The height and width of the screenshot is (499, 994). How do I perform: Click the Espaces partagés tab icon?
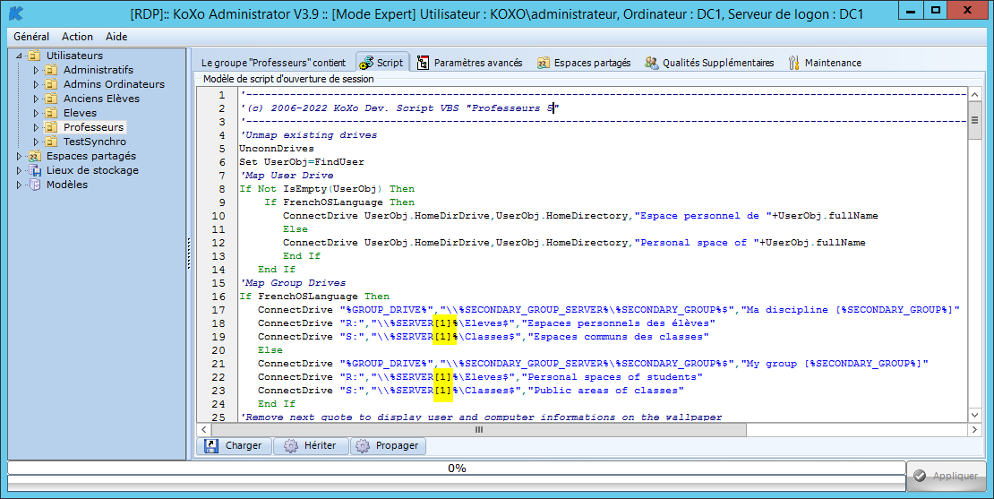click(543, 63)
